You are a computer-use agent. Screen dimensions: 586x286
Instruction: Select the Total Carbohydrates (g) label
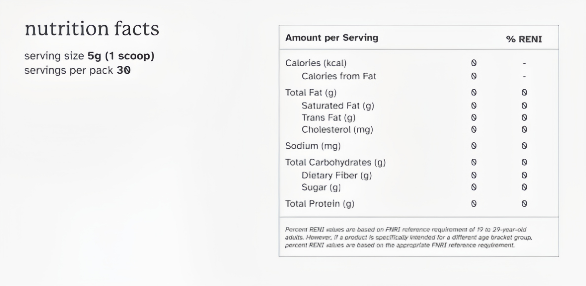click(x=335, y=162)
